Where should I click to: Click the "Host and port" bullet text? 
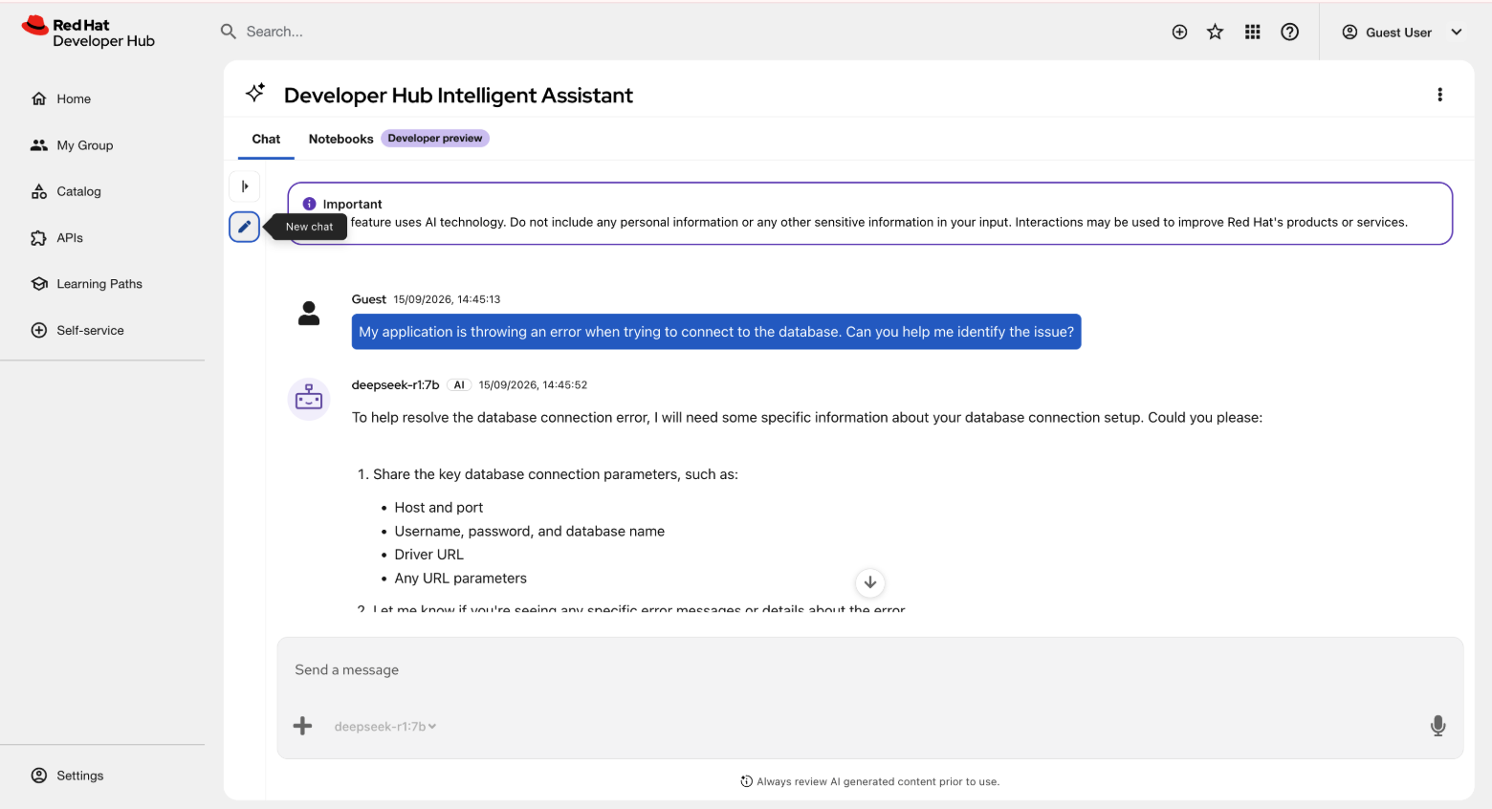[x=439, y=508]
